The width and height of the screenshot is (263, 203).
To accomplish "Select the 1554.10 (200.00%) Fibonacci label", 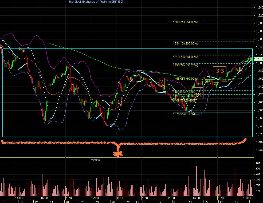I will pos(186,43).
